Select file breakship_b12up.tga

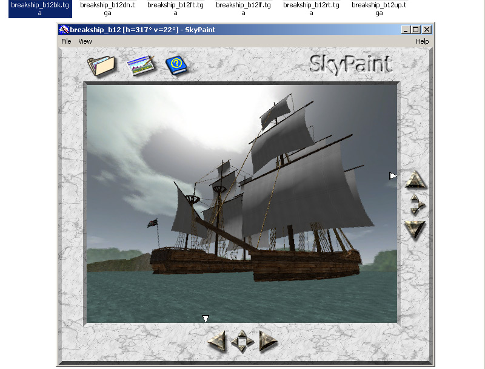(x=379, y=8)
